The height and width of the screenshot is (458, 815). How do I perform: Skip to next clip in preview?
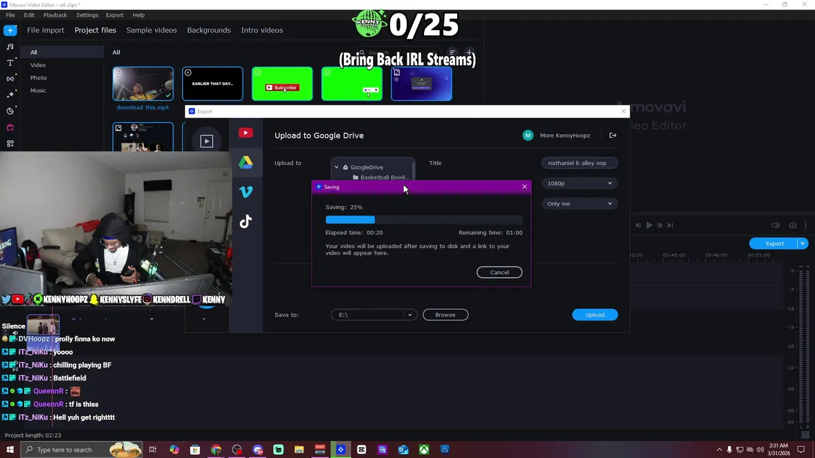coord(670,225)
